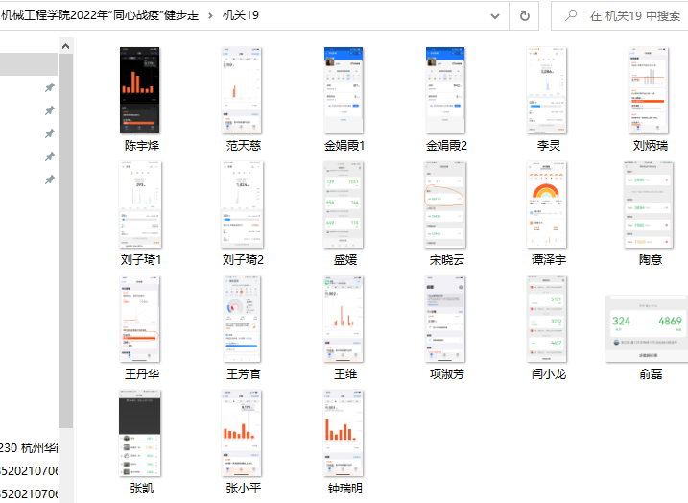Select the 谭泽宇 rainbow chart thumbnail
This screenshot has height=503, width=688.
[x=548, y=204]
